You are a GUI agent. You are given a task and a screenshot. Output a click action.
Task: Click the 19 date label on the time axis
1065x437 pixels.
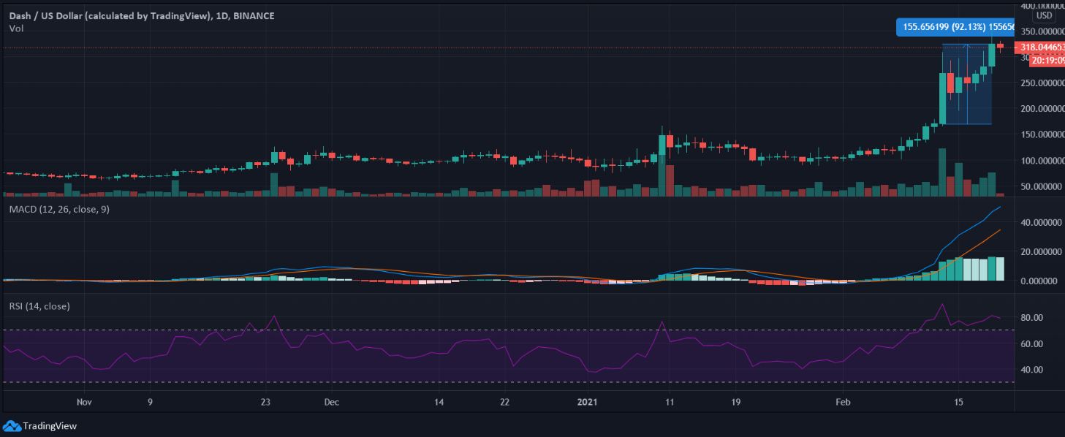tap(735, 402)
